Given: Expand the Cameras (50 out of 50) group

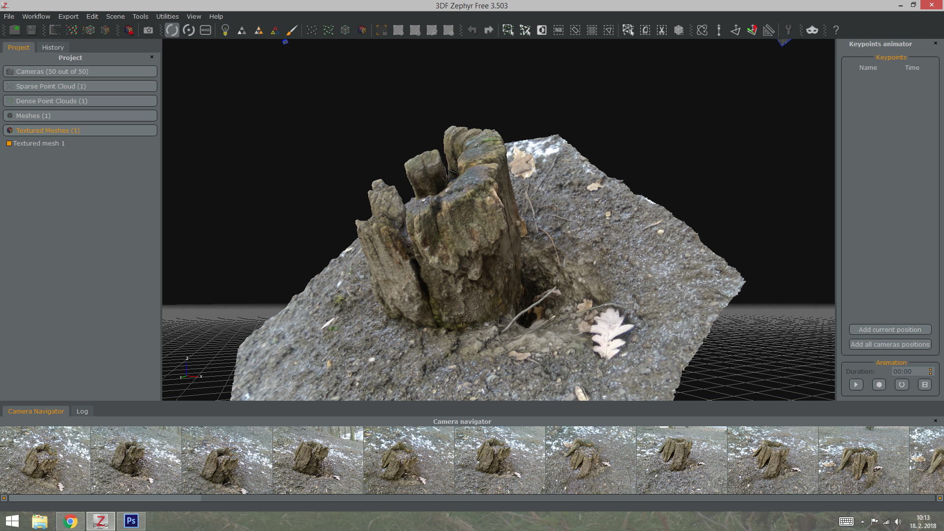Looking at the screenshot, I should point(80,71).
